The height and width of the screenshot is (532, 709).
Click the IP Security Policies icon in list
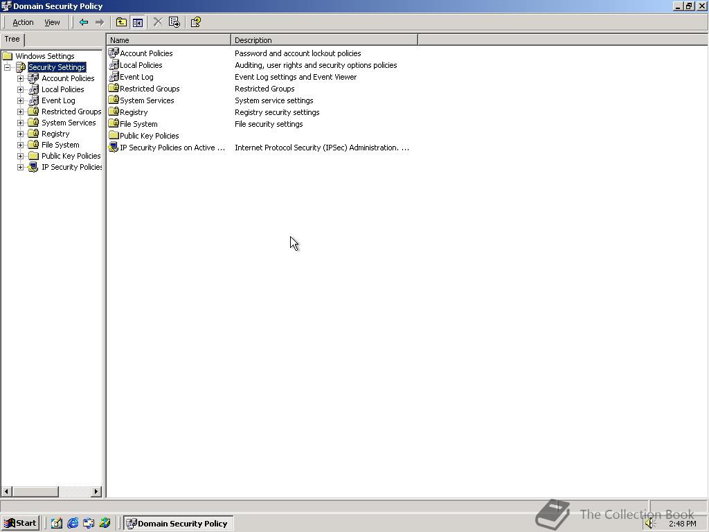click(x=114, y=147)
